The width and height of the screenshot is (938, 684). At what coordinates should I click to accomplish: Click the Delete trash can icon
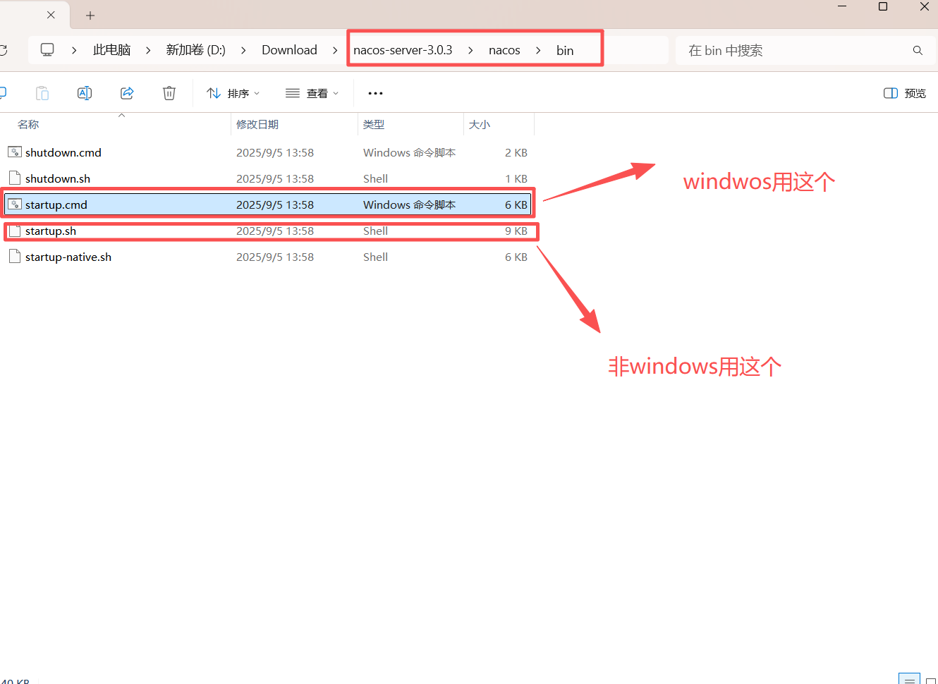click(169, 93)
